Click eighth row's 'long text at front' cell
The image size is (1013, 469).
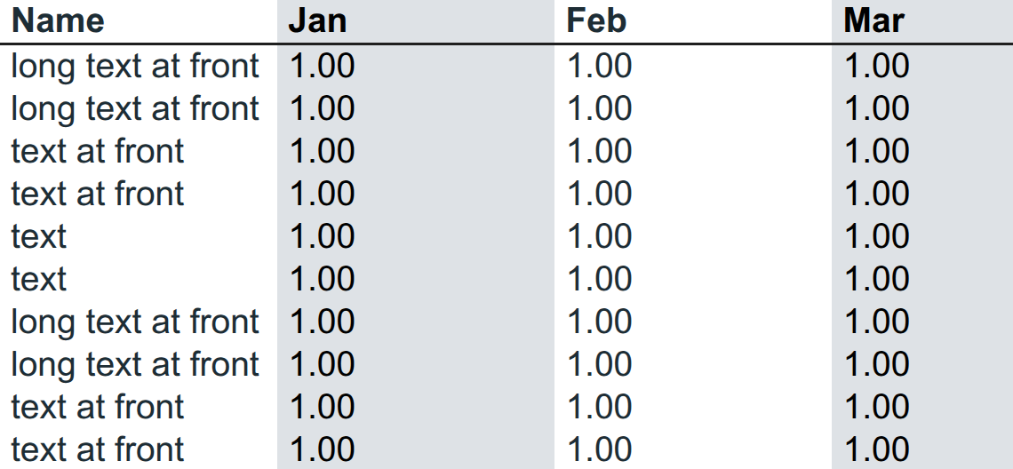[x=136, y=365]
